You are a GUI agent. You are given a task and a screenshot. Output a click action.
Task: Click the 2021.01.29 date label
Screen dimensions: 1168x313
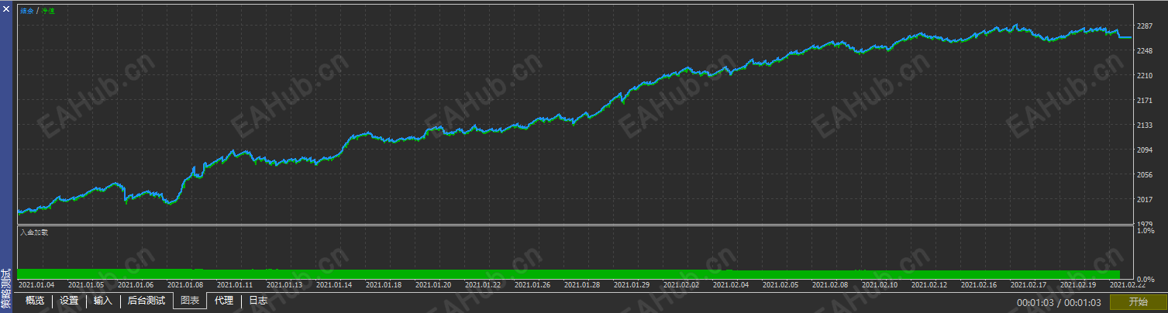632,285
